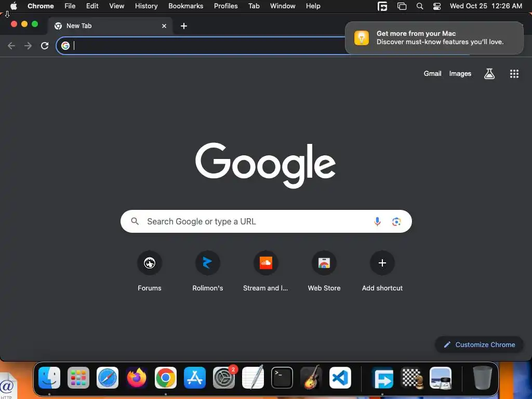Screen dimensions: 532x399
Task: Open the Web Store shortcut
Action: click(324, 271)
